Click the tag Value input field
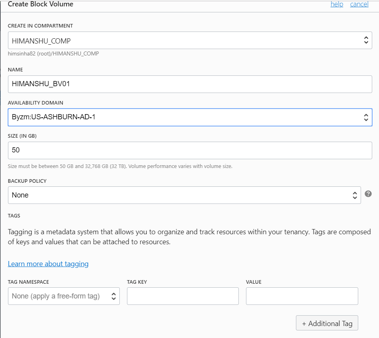This screenshot has width=379, height=338. coord(302,296)
